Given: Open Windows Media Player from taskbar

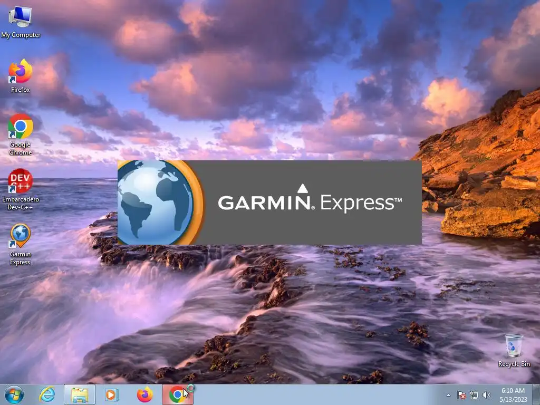Looking at the screenshot, I should coord(112,394).
